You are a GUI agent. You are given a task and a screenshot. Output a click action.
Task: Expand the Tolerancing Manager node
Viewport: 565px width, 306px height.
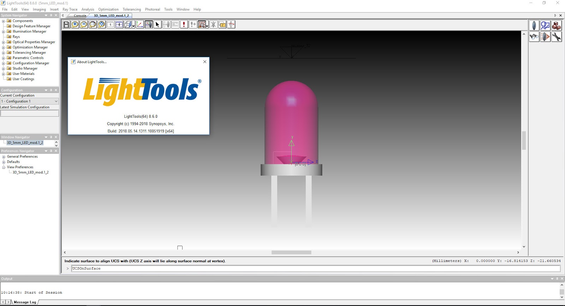4,53
